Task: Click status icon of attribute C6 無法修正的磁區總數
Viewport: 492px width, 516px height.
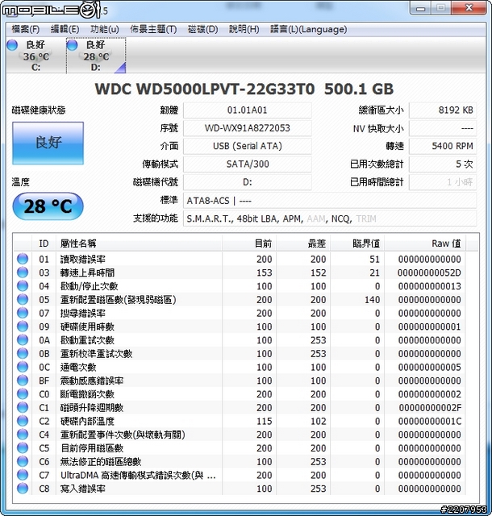Action: (23, 461)
